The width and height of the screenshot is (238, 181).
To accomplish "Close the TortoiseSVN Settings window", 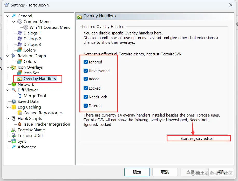I will click(x=230, y=5).
